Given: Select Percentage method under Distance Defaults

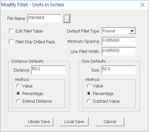Looking at the screenshot, I should [18, 94].
